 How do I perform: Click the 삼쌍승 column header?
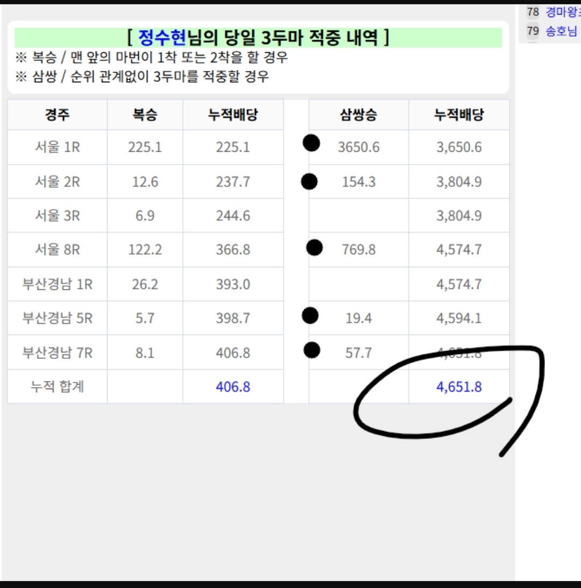click(358, 115)
